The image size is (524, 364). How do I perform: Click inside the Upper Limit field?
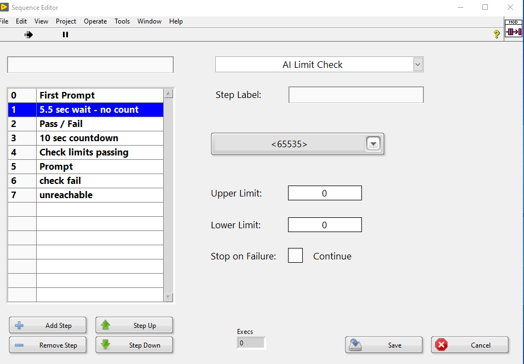click(x=325, y=193)
